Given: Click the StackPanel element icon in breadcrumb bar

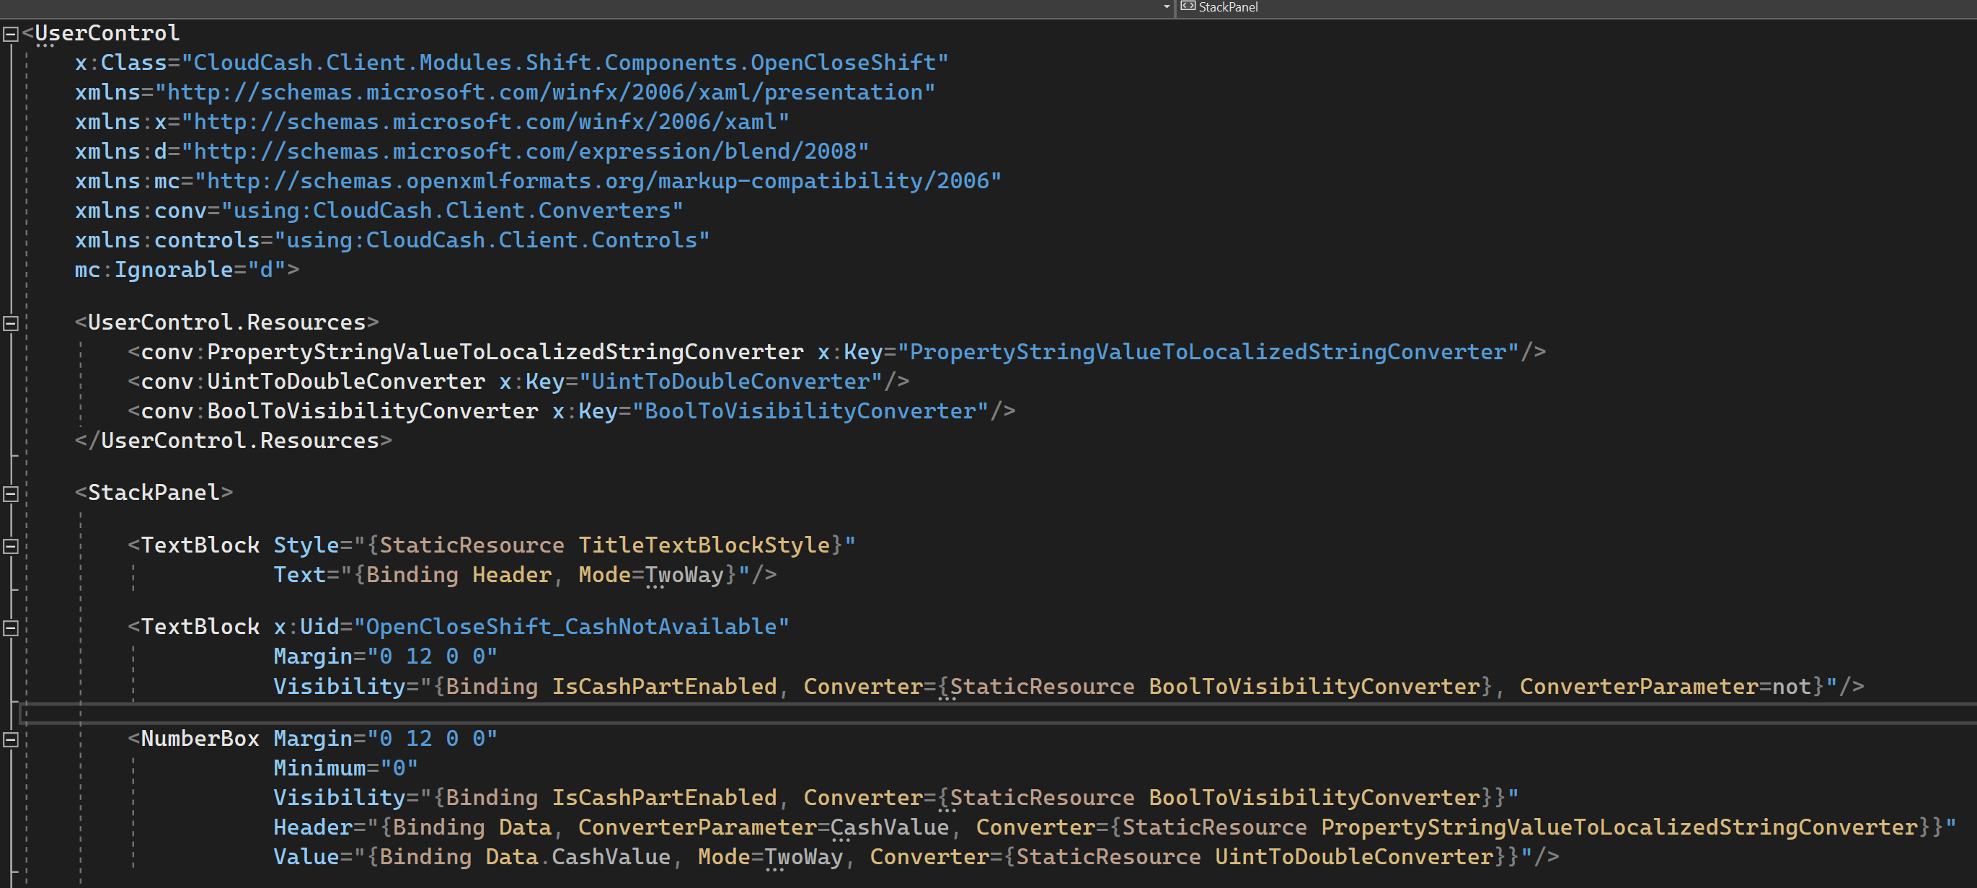Looking at the screenshot, I should 1189,7.
